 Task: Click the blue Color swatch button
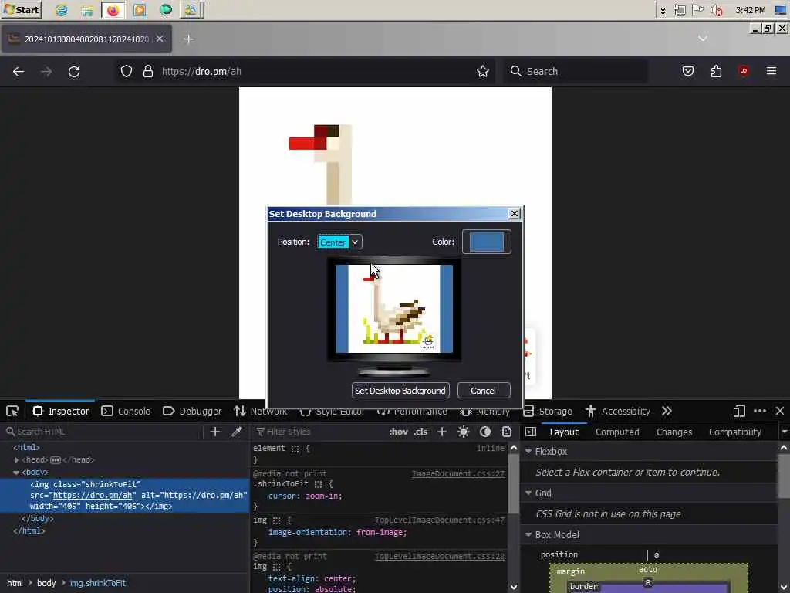click(486, 242)
